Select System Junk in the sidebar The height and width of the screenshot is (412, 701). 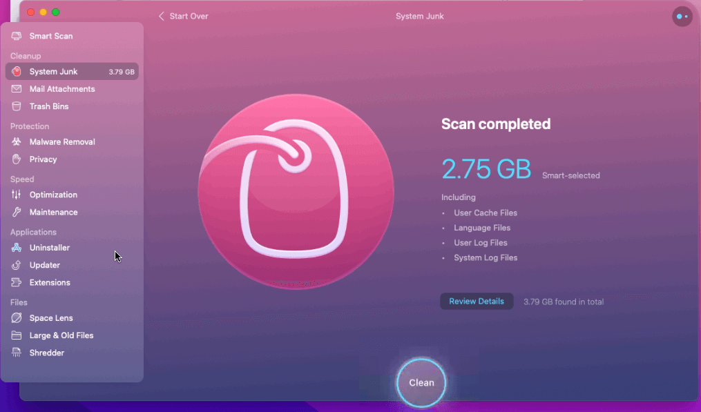(x=72, y=72)
